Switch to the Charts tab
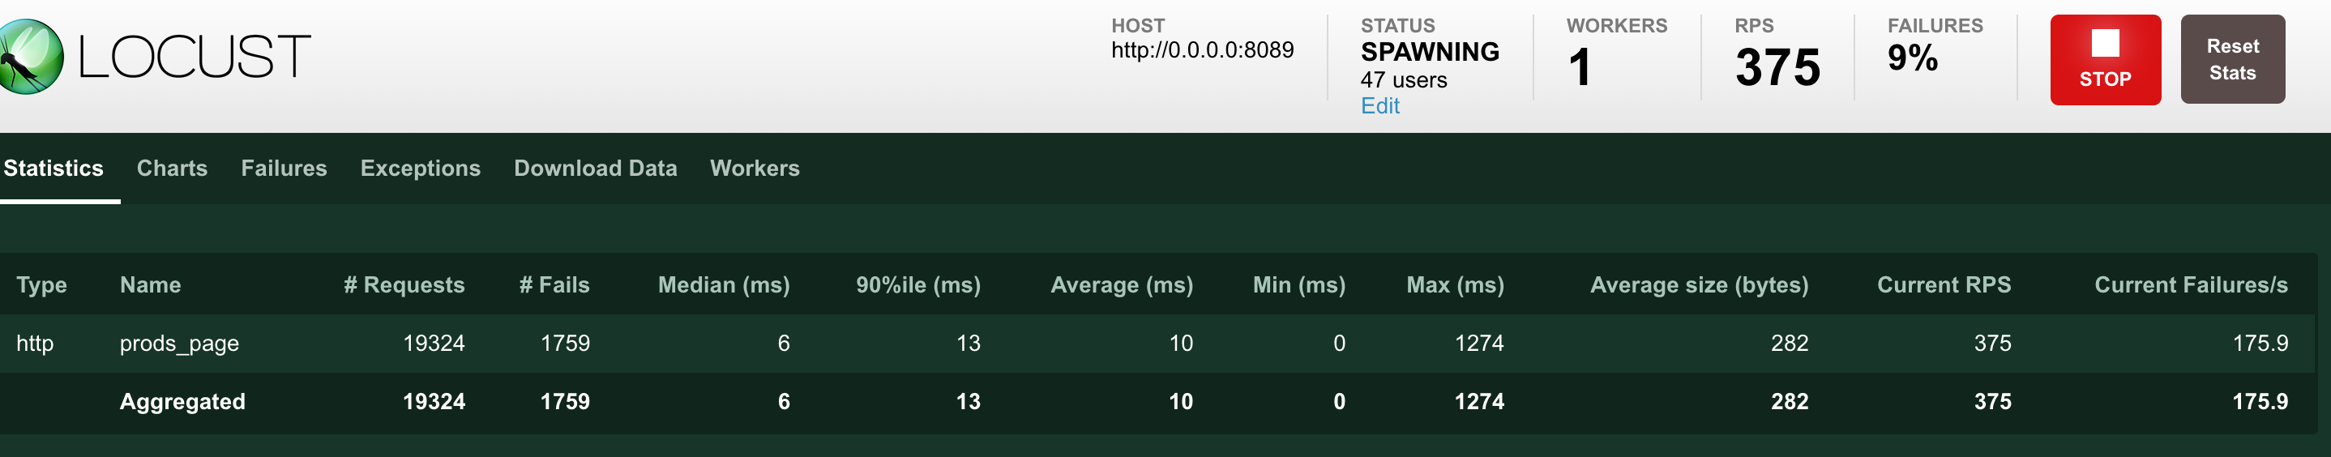2331x457 pixels. [172, 169]
